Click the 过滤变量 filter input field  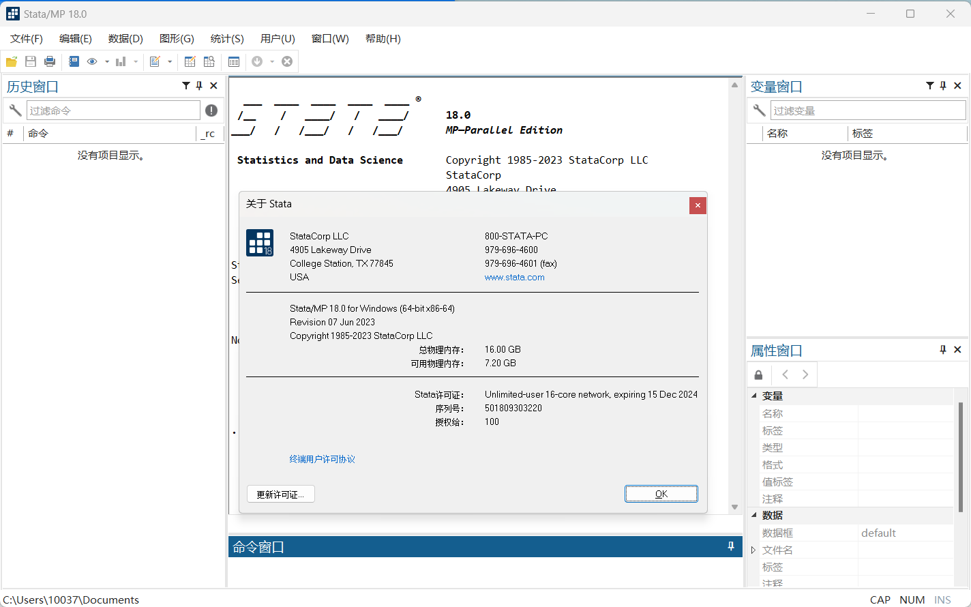pyautogui.click(x=868, y=110)
